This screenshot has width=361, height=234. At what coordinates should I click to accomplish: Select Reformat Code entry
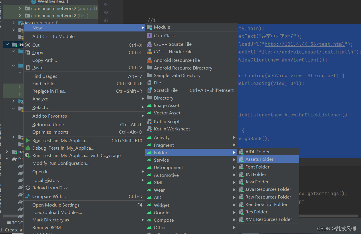pyautogui.click(x=84, y=125)
